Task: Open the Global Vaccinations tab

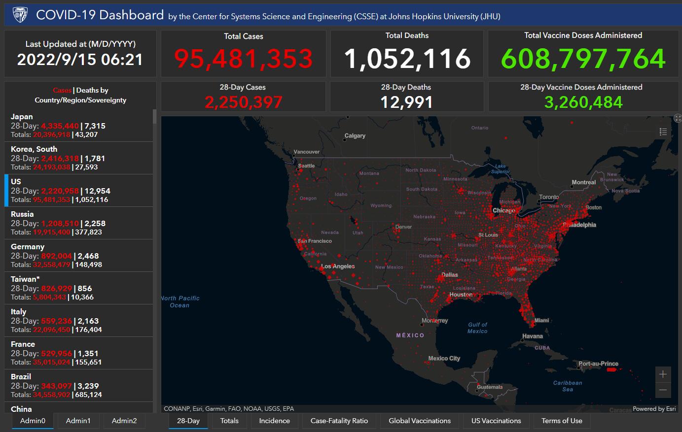Action: tap(420, 421)
